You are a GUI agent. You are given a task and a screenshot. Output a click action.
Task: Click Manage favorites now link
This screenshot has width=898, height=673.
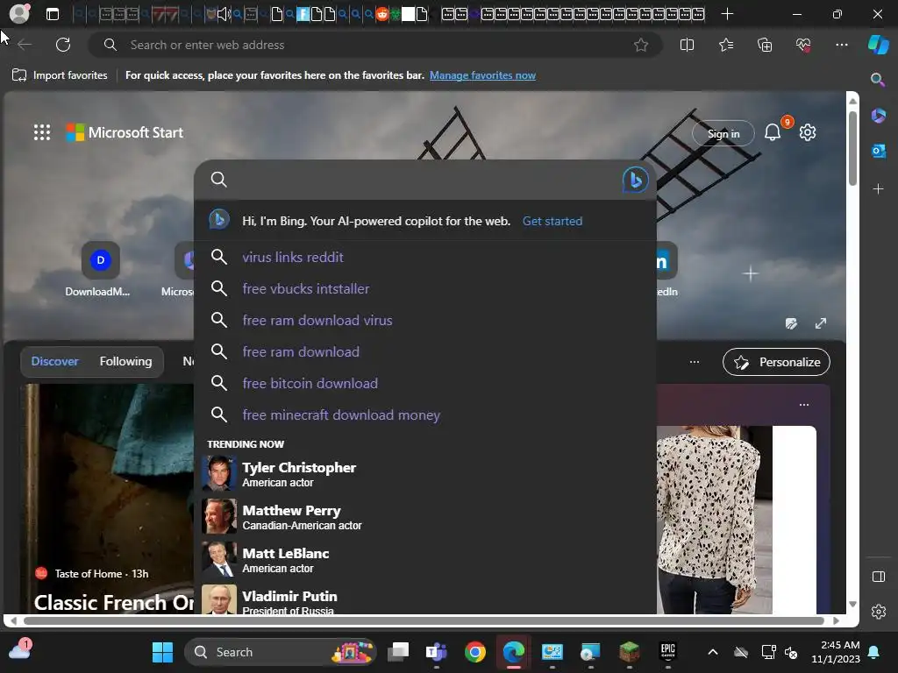tap(482, 75)
